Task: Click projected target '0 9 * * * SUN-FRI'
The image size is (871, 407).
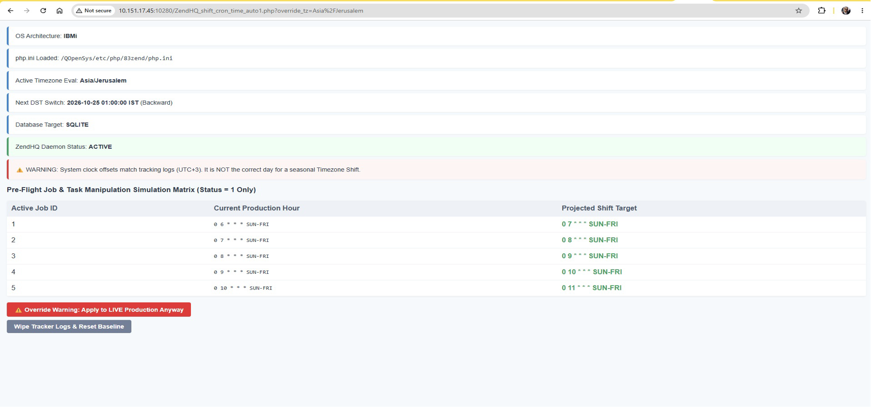Action: tap(589, 256)
